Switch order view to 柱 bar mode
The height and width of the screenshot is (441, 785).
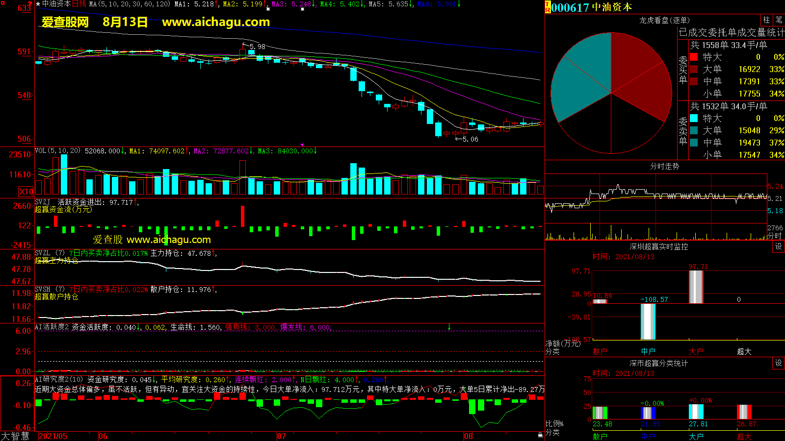point(766,20)
